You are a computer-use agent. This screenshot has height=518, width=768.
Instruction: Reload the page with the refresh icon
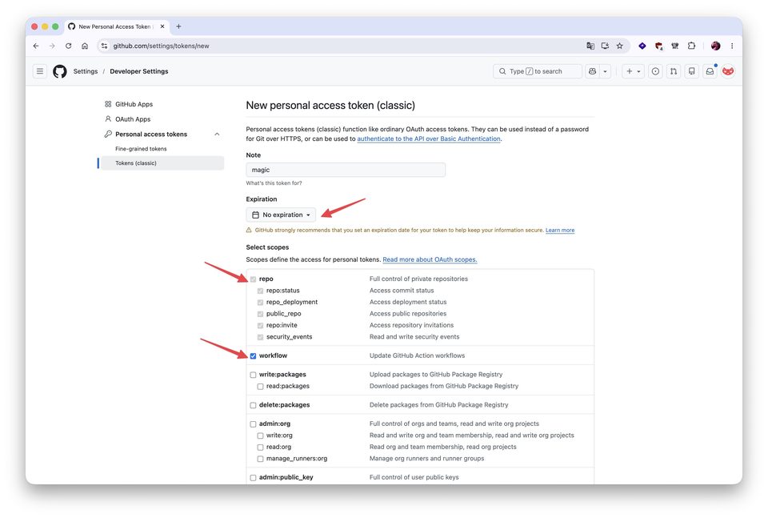(69, 46)
